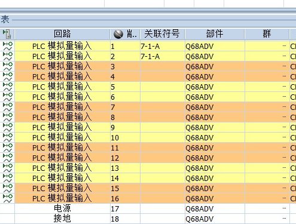Click the PLC 模拟量输入 cell in row 15
Image resolution: width=296 pixels, height=224 pixels.
point(62,188)
